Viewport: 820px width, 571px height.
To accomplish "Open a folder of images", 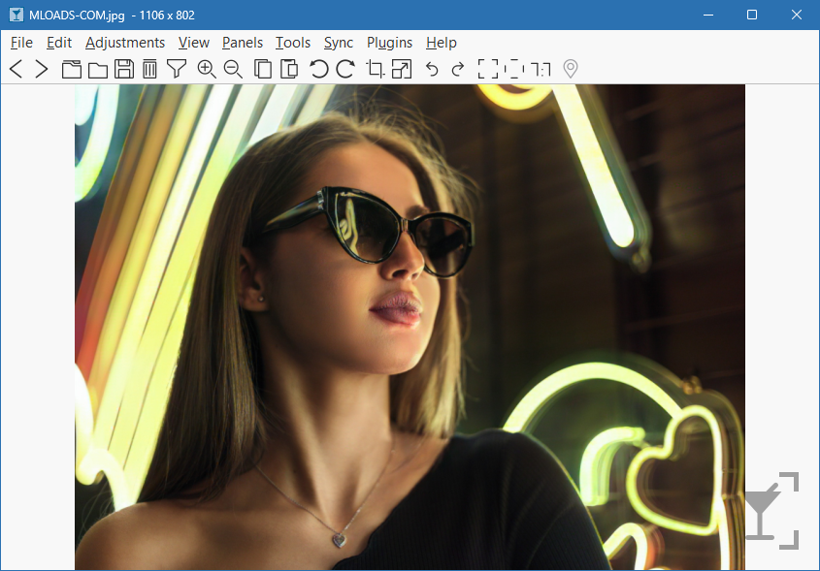I will pos(100,69).
